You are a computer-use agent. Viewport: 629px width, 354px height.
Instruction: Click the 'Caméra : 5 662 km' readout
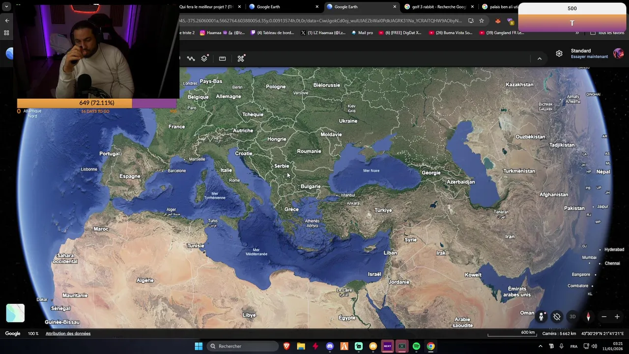click(x=559, y=333)
